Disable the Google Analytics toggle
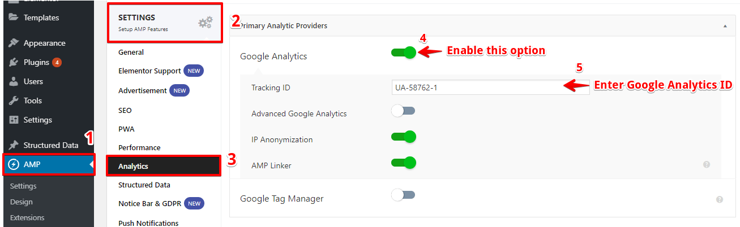The height and width of the screenshot is (227, 740). click(404, 53)
